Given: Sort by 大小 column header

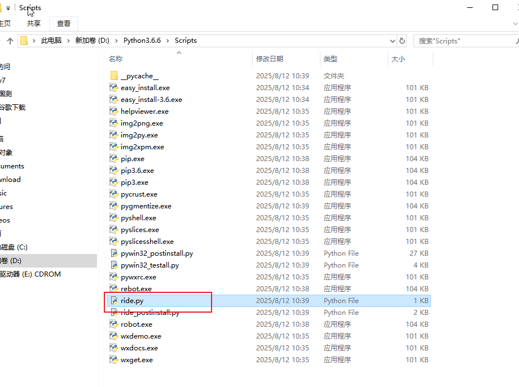Looking at the screenshot, I should click(398, 59).
